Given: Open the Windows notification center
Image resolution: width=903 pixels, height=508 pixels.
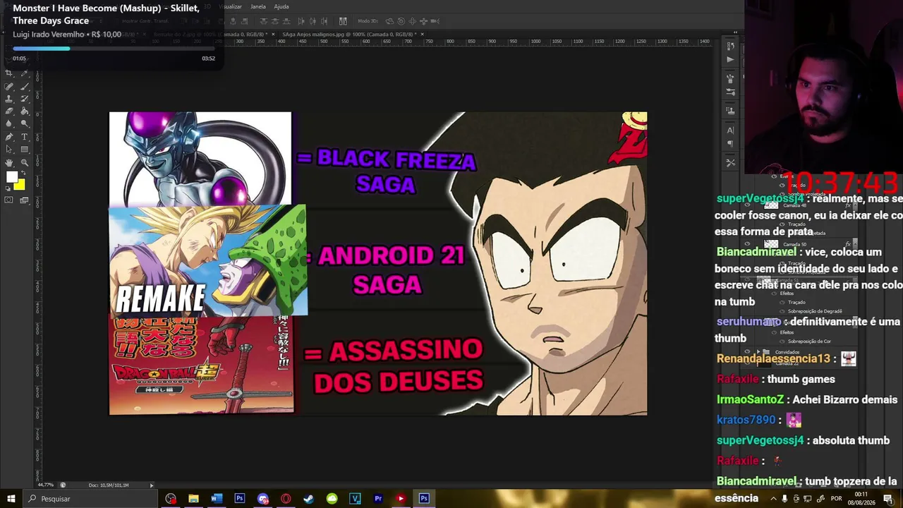Looking at the screenshot, I should (888, 499).
